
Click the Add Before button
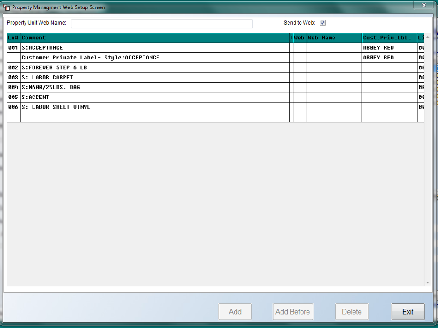(x=293, y=312)
